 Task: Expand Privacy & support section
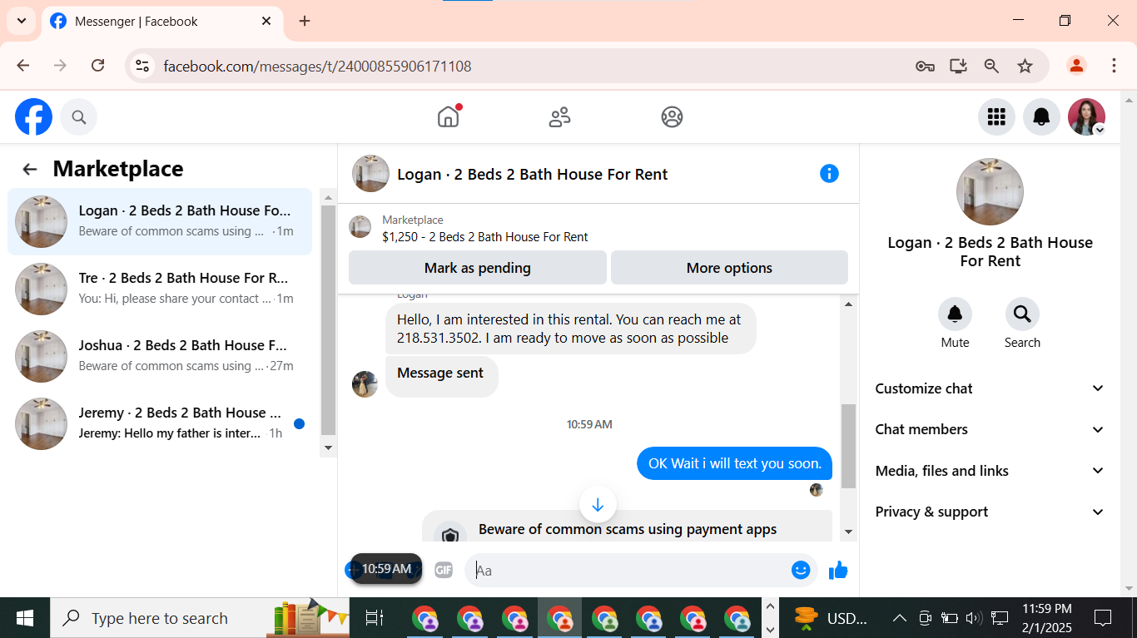click(991, 512)
